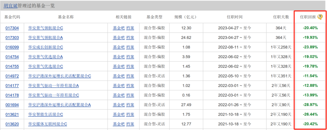Open the 华安景气驱动一年持有混合A fund page
This screenshot has width=327, height=130.
click(54, 86)
